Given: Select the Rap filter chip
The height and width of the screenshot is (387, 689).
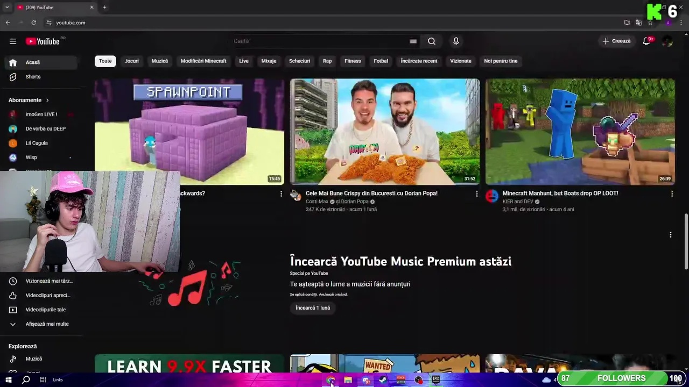Looking at the screenshot, I should coord(327,61).
